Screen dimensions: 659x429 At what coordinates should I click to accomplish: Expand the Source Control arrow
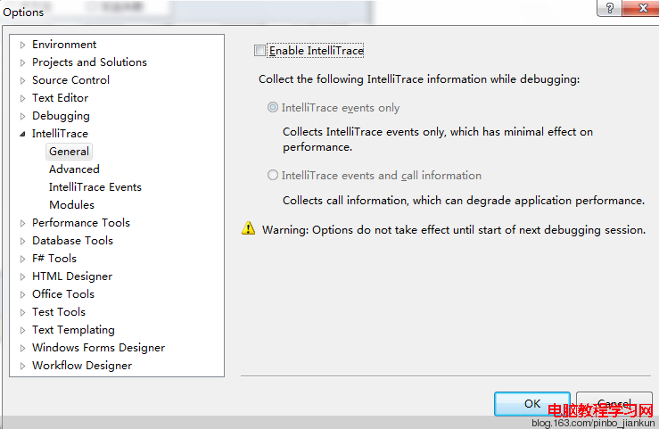pyautogui.click(x=22, y=80)
